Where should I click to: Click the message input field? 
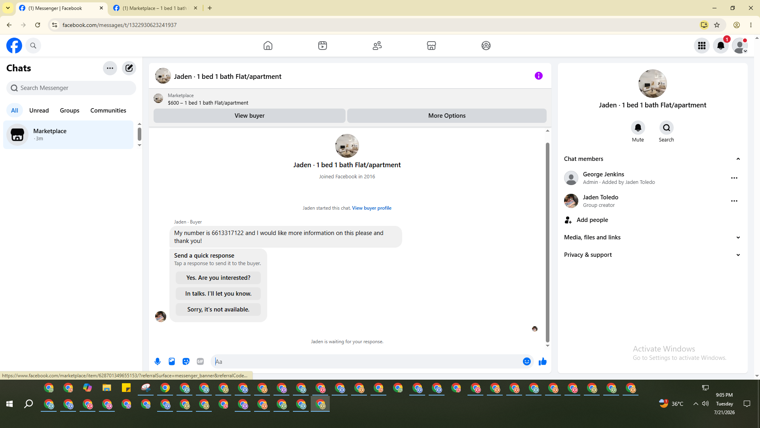click(367, 361)
